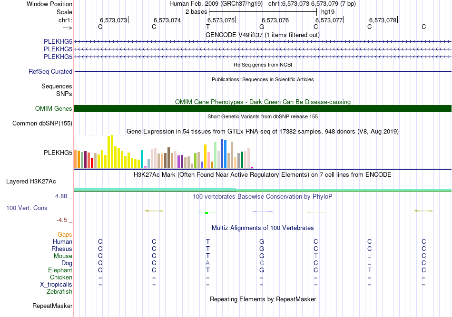Click Elephant's faded T base in alignment
The image size is (452, 317).
click(x=370, y=270)
